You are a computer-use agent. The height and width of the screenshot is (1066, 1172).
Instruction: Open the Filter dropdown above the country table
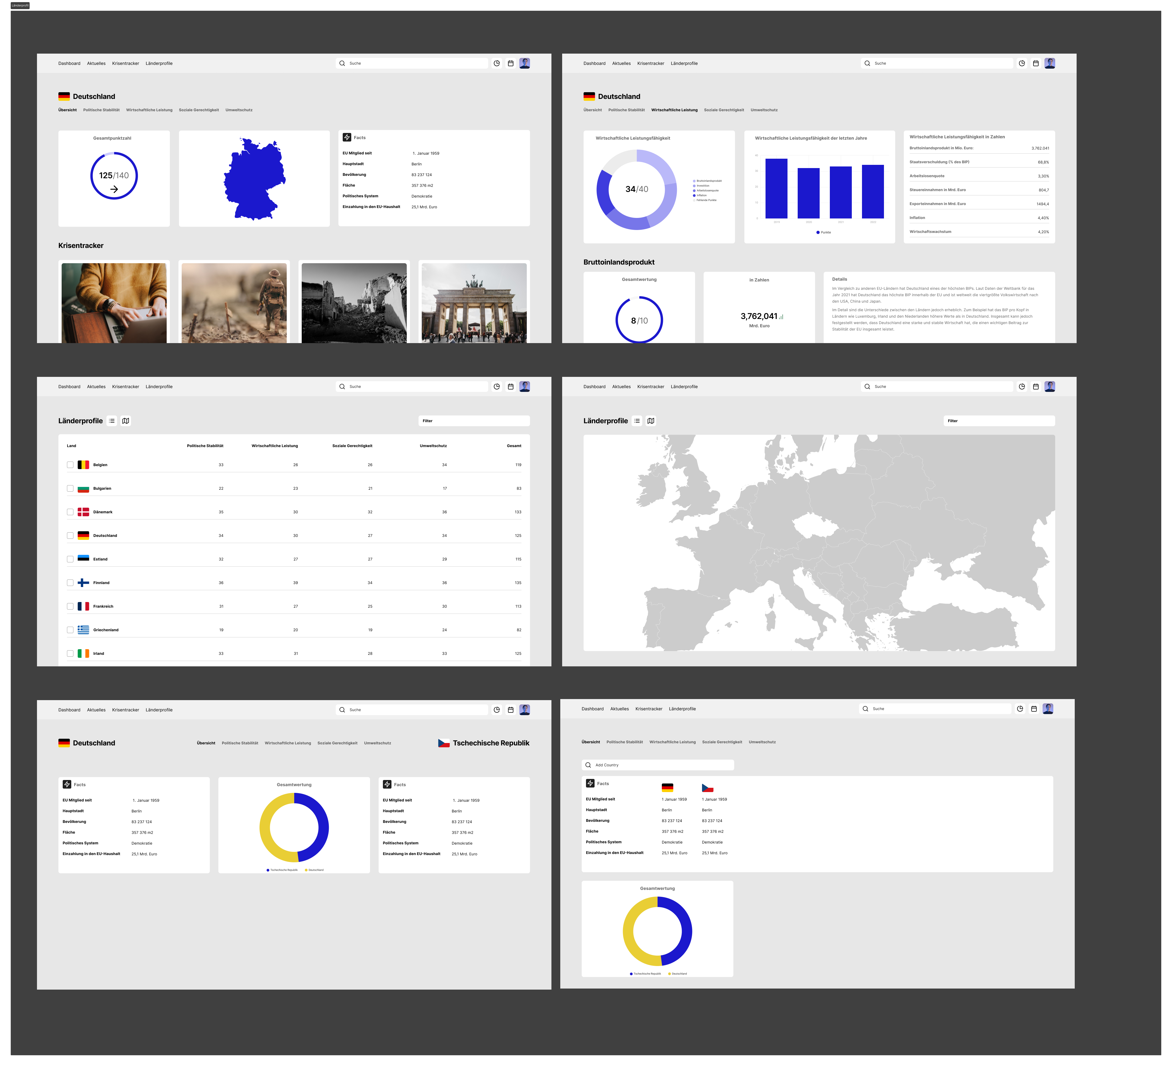click(x=474, y=421)
